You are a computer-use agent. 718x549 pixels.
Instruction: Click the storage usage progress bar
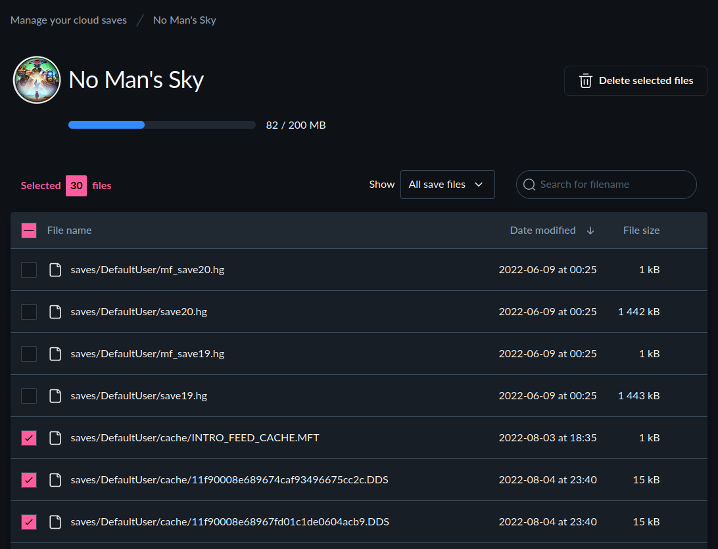point(161,124)
